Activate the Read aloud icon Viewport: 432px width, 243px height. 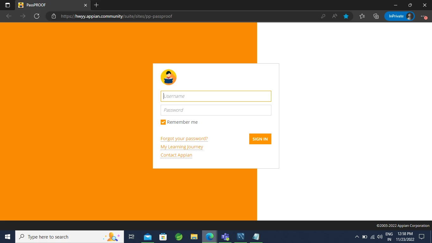(x=335, y=16)
